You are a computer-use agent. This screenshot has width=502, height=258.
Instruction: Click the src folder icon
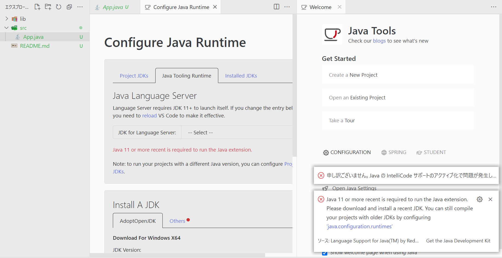point(14,28)
